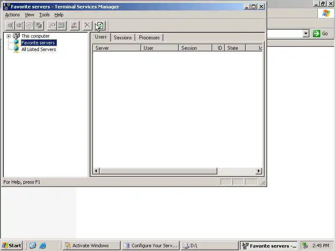The width and height of the screenshot is (335, 251).
Task: Sort by the User column header
Action: 160,48
